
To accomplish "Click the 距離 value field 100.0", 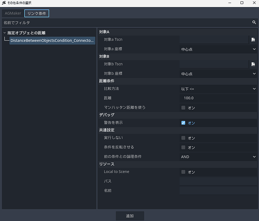I will pos(218,98).
